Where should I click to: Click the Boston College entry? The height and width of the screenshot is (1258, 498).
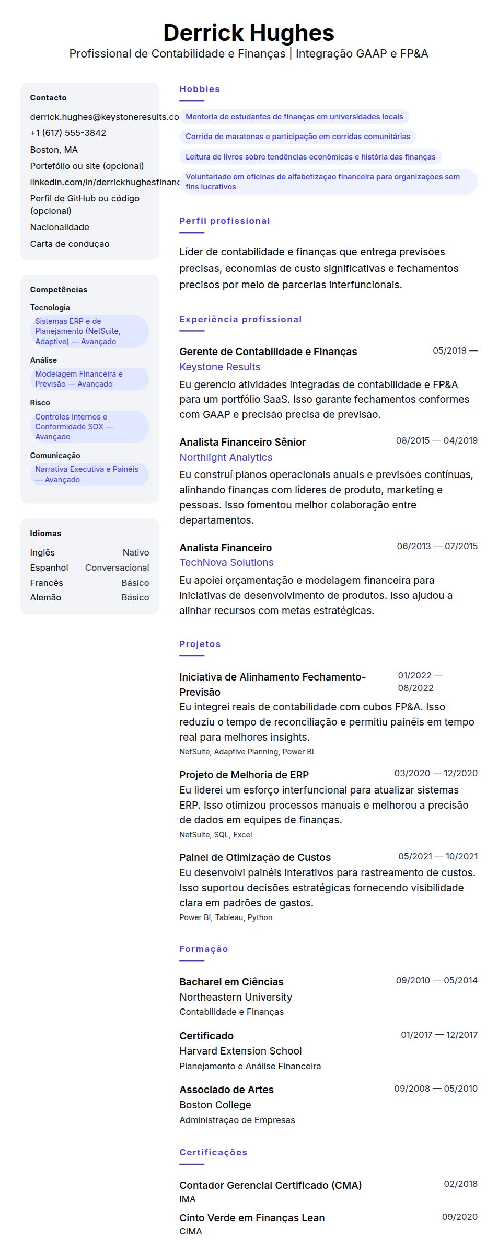pos(215,1105)
